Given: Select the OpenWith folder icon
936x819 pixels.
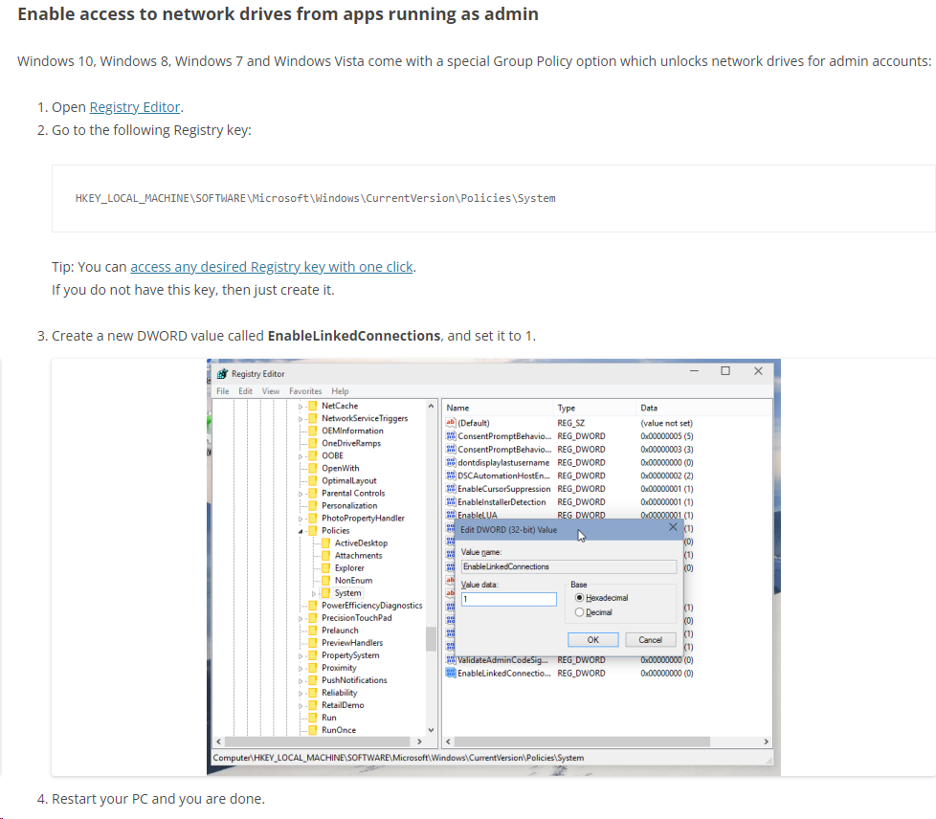Looking at the screenshot, I should 312,469.
